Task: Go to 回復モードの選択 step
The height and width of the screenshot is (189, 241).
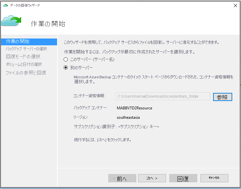Action: (x=23, y=56)
